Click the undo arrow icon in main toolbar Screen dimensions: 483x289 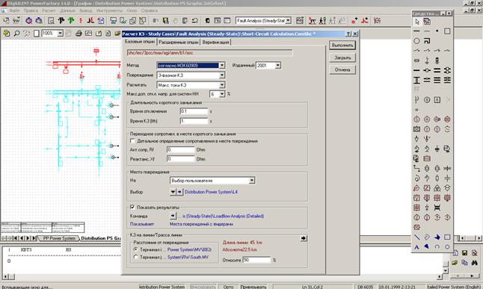pos(194,21)
